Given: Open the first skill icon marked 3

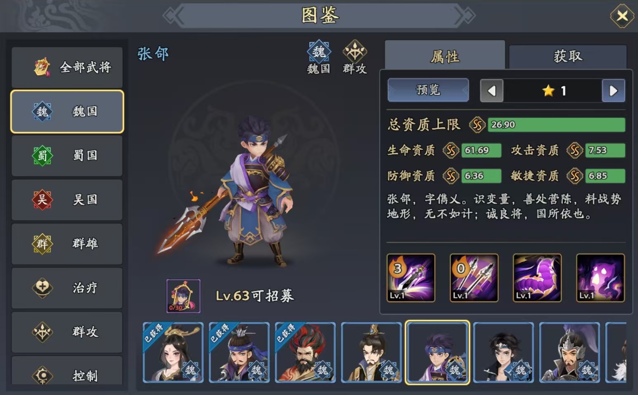Looking at the screenshot, I should pyautogui.click(x=411, y=277).
